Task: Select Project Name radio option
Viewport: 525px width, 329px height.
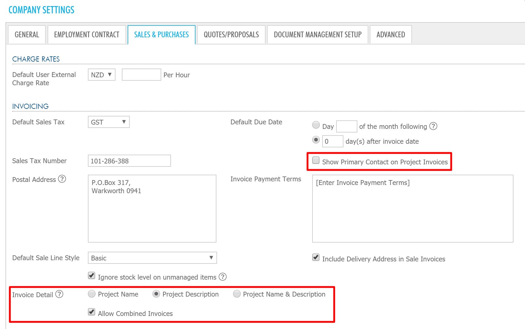Action: click(92, 294)
